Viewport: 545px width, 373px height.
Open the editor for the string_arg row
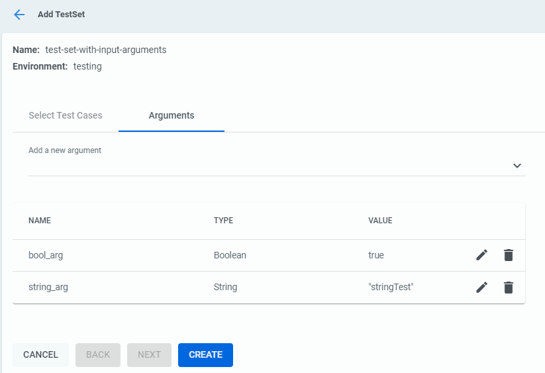coord(481,287)
